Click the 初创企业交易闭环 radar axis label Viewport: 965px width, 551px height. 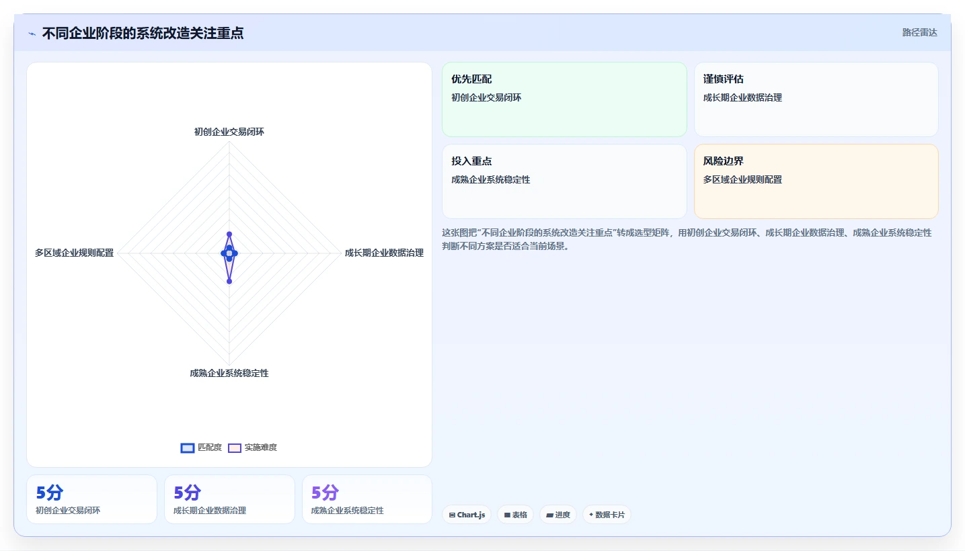pyautogui.click(x=229, y=132)
